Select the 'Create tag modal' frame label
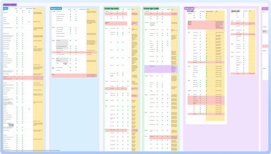Screen dimensions: 271x154 pyautogui.click(x=111, y=9)
